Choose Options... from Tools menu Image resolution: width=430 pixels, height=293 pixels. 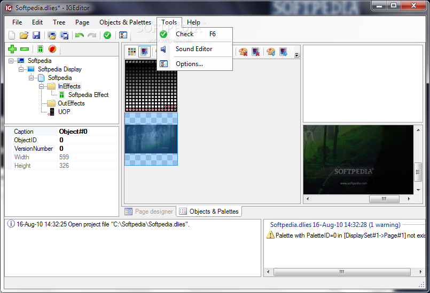click(x=195, y=64)
